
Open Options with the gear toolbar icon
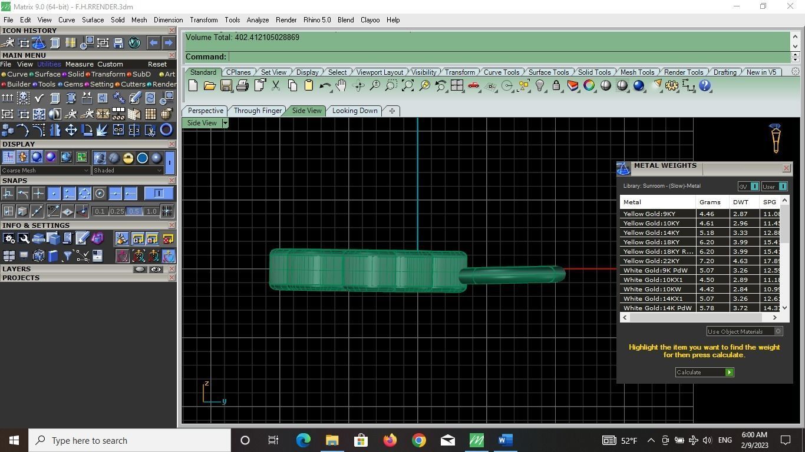[x=671, y=86]
